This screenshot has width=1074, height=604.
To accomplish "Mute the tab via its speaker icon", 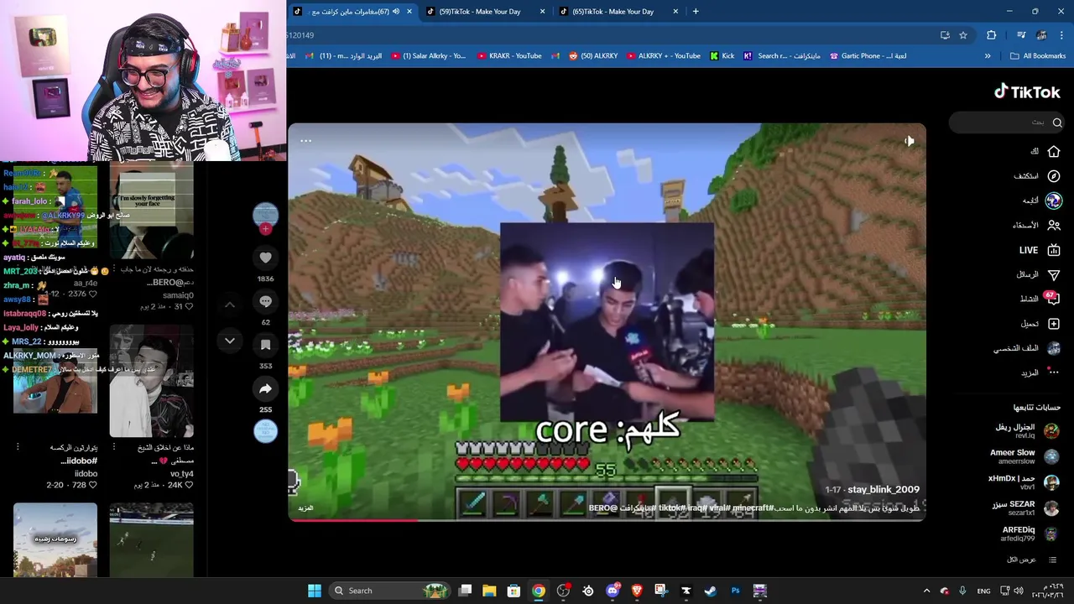I will tap(395, 12).
